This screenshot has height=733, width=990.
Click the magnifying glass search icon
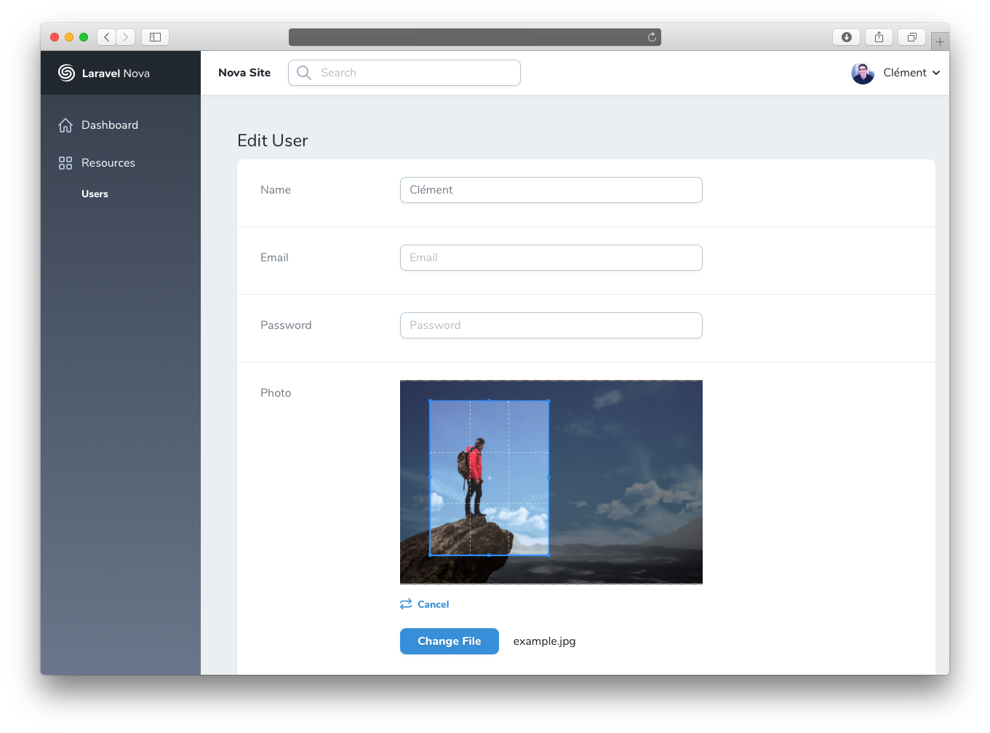pyautogui.click(x=303, y=73)
